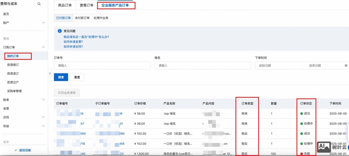Click the 订单类型 column header

pyautogui.click(x=247, y=104)
